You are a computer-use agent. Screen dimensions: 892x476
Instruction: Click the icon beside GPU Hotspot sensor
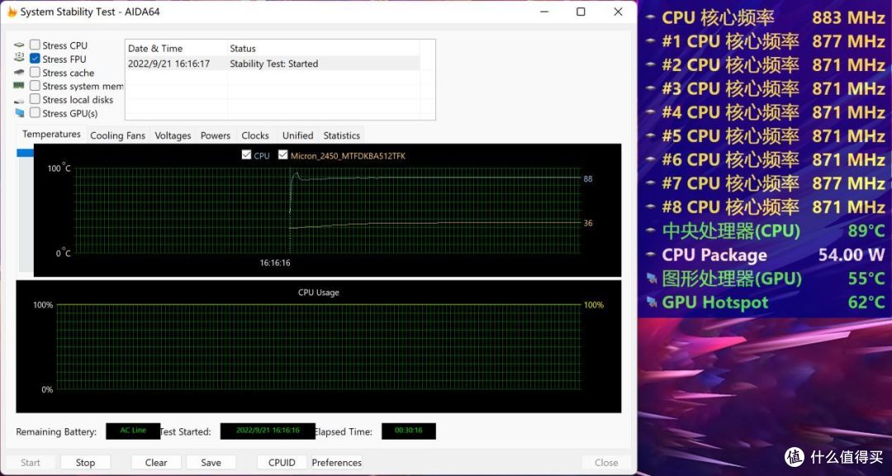pos(651,302)
